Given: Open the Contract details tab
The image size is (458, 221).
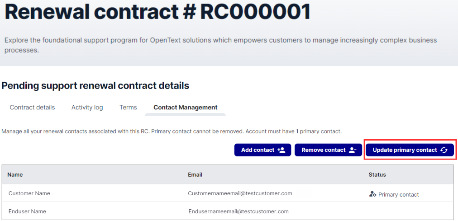Looking at the screenshot, I should tap(33, 107).
